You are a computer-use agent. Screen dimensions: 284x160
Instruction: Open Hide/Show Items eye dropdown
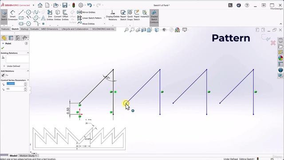pyautogui.click(x=164, y=30)
